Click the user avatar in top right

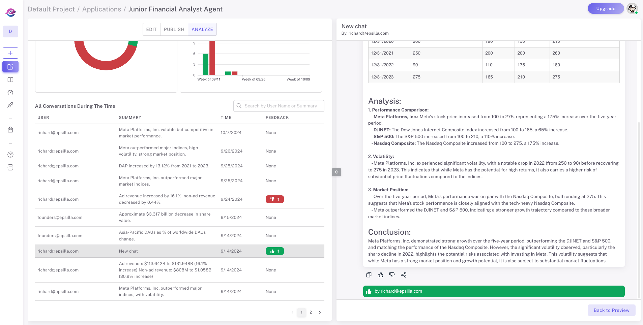click(x=632, y=8)
